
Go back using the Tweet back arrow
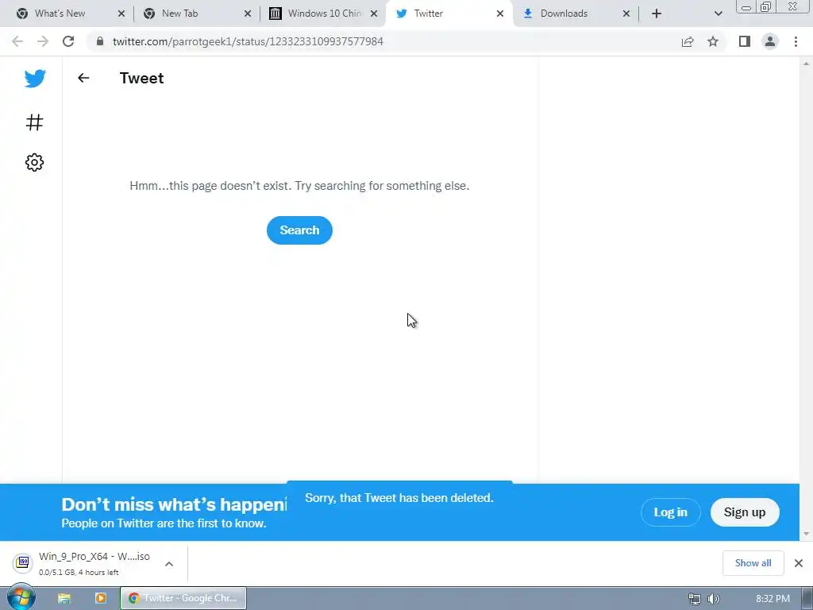pyautogui.click(x=83, y=78)
